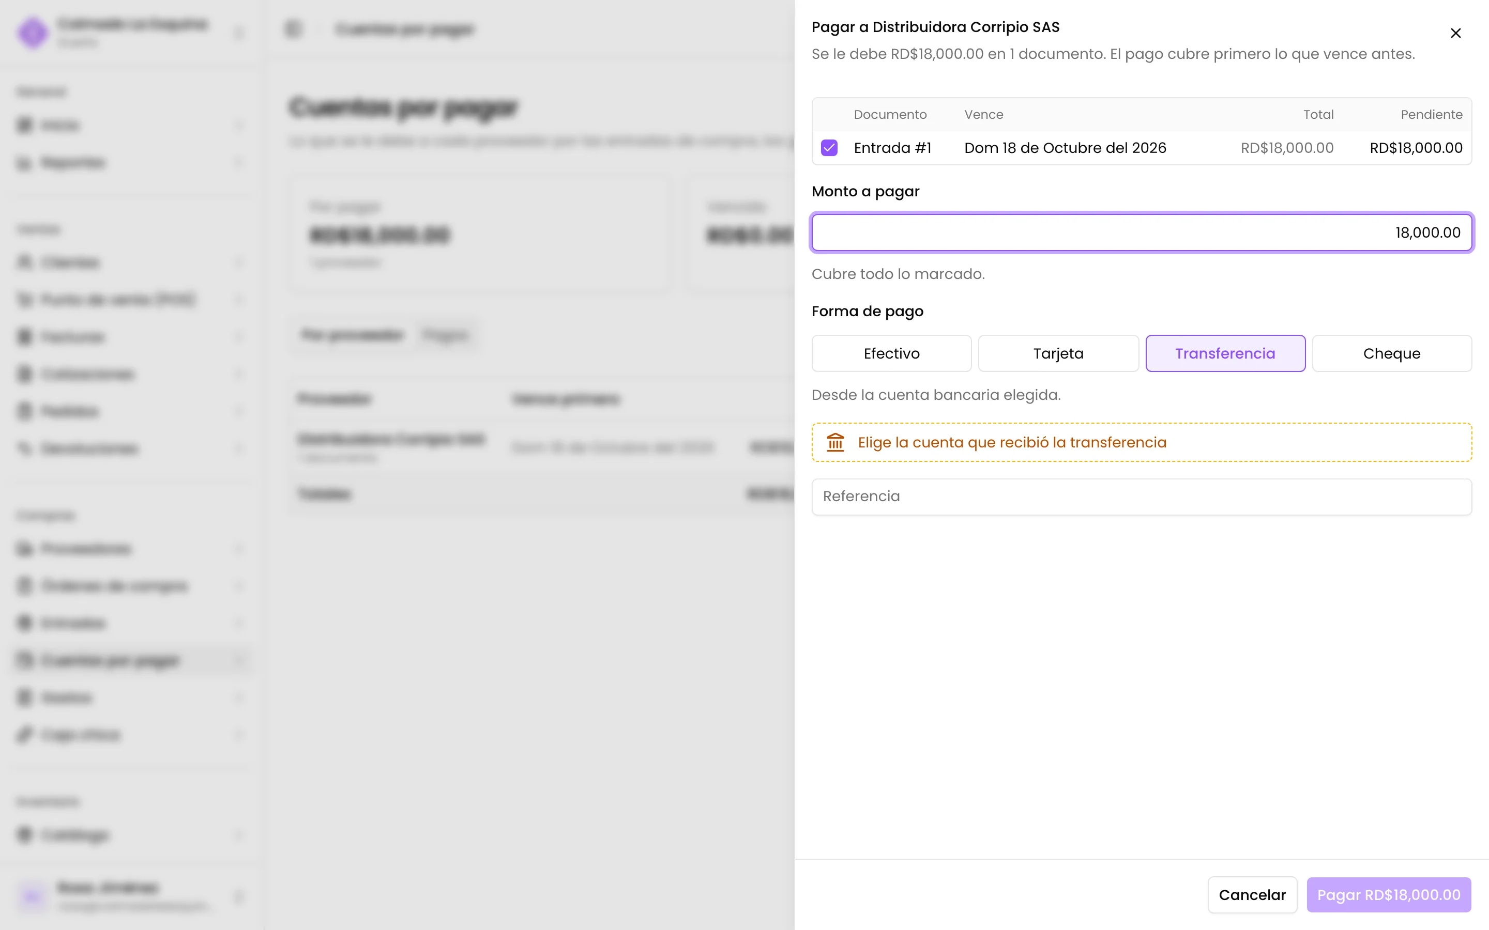The height and width of the screenshot is (930, 1489).
Task: Open the bank account chooser for the transfer
Action: click(1142, 442)
